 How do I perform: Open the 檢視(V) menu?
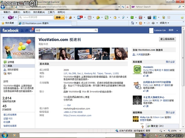[27, 12]
